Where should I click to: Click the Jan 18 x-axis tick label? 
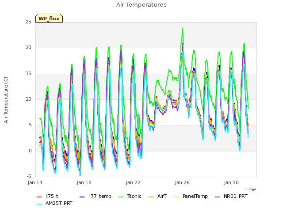click(x=84, y=182)
